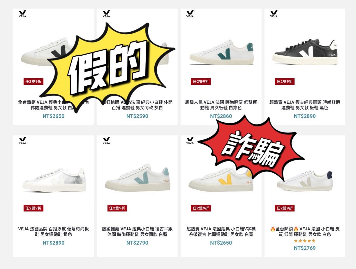Click the VEJA logo on the silver sneaker card

tap(22, 141)
